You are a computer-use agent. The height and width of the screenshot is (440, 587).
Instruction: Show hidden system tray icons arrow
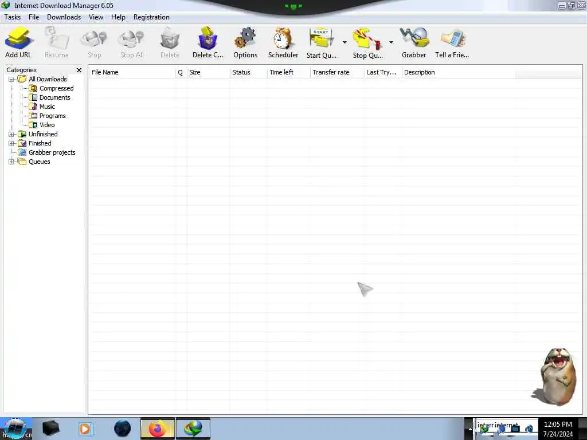click(x=470, y=429)
